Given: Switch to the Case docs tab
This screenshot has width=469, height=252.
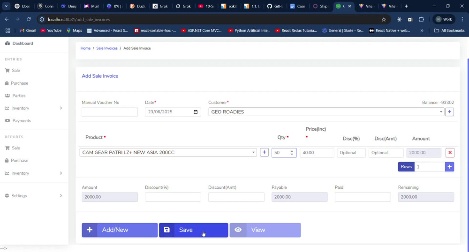Looking at the screenshot, I should (x=298, y=6).
